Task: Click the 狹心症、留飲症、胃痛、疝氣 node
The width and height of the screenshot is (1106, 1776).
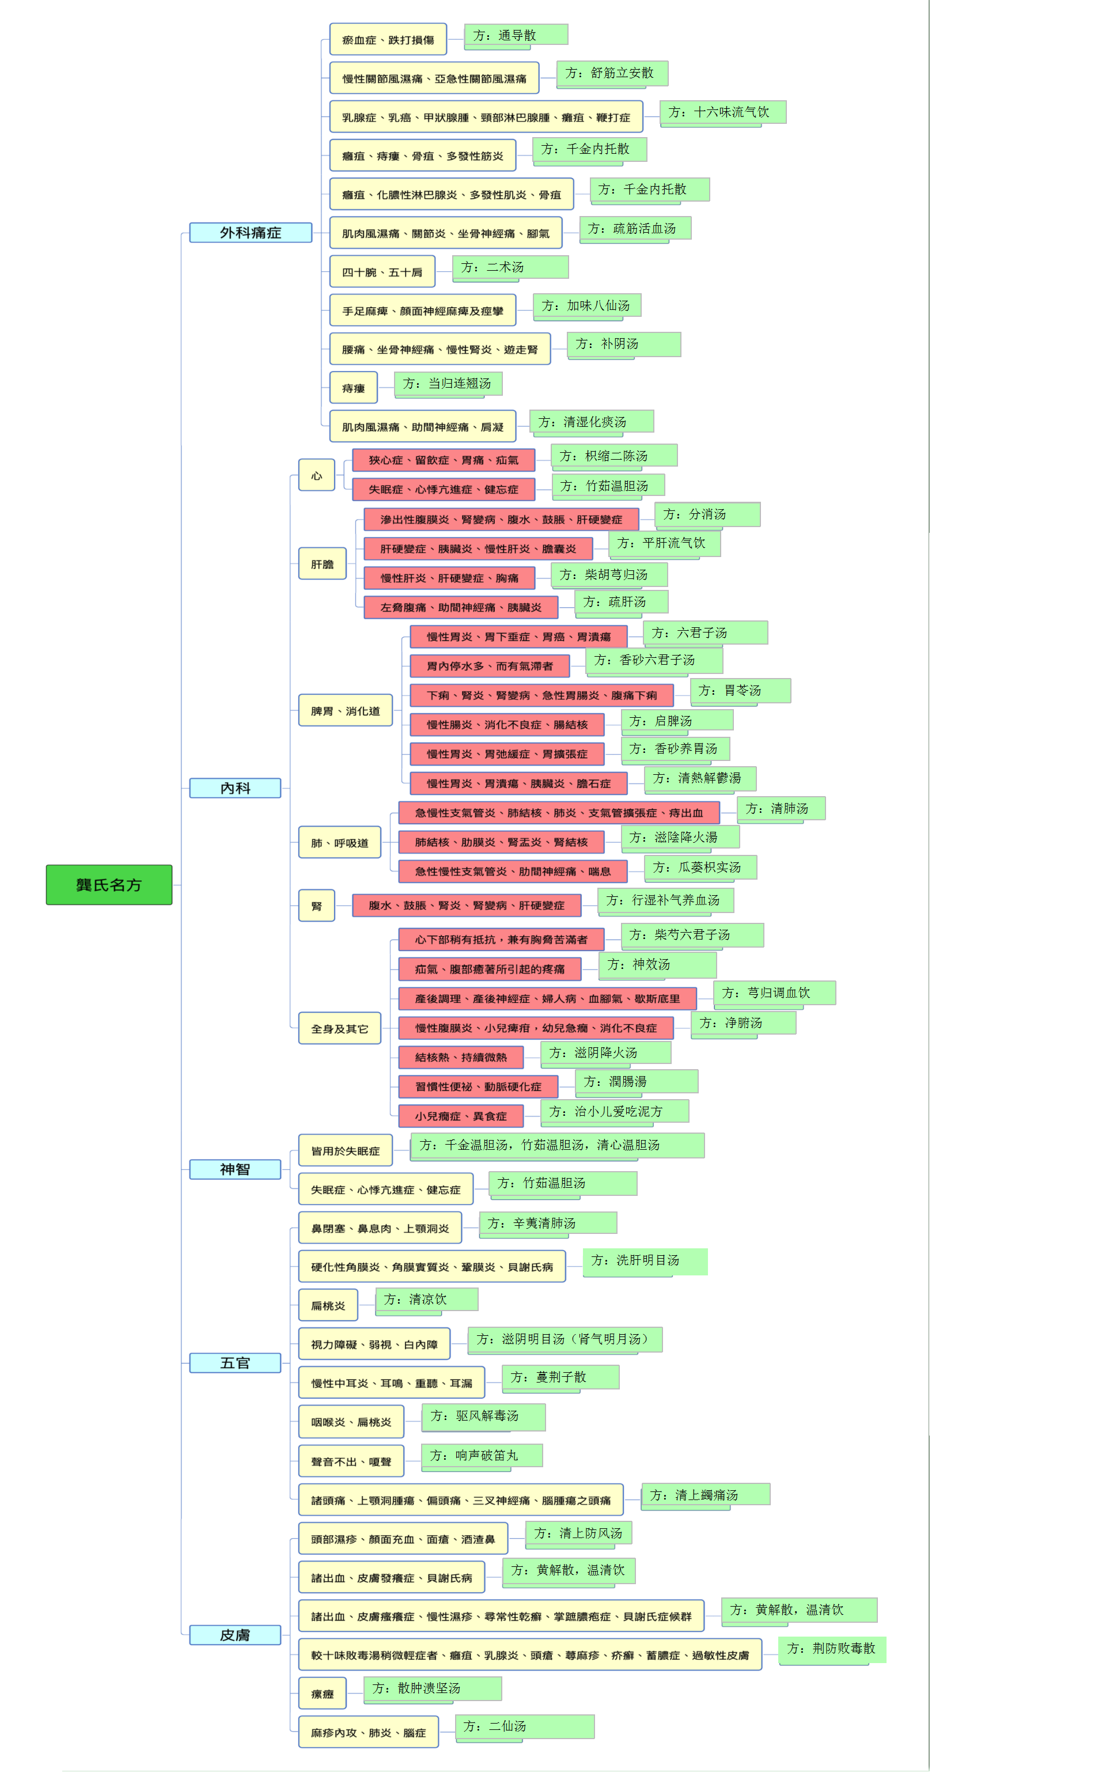Action: click(444, 460)
